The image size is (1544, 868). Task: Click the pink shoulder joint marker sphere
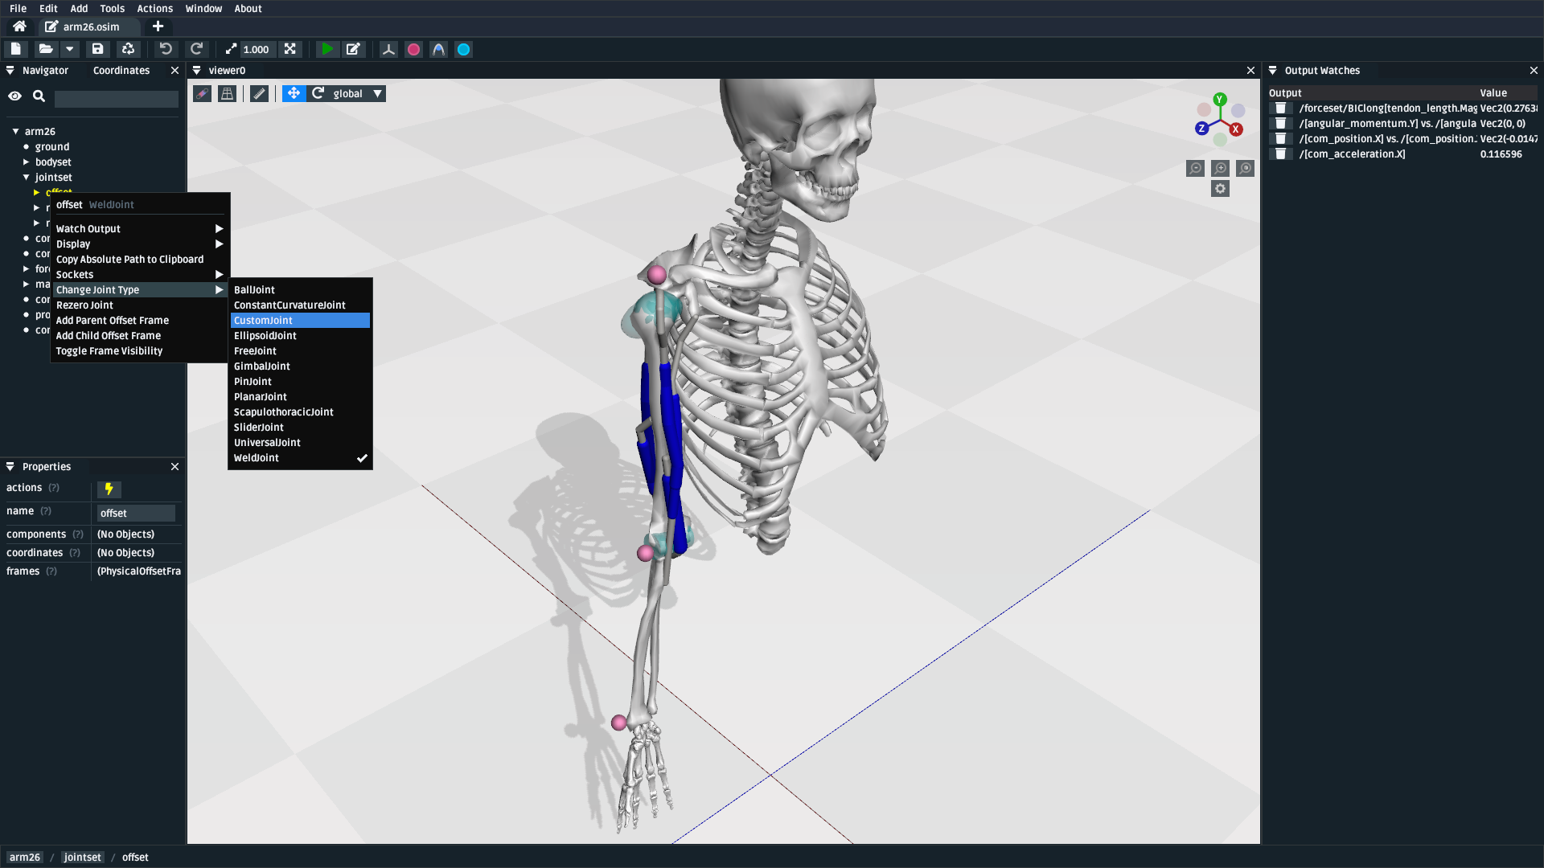(x=657, y=275)
